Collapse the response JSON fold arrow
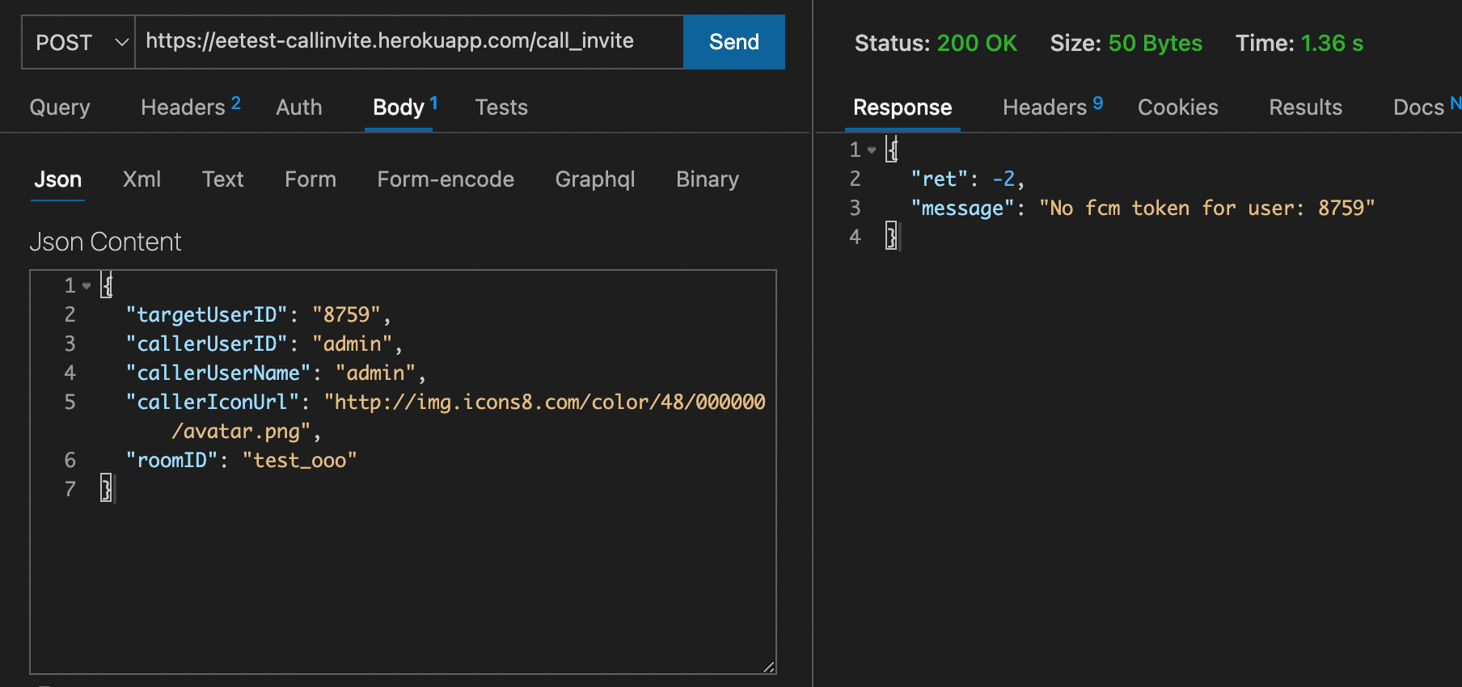 (872, 150)
